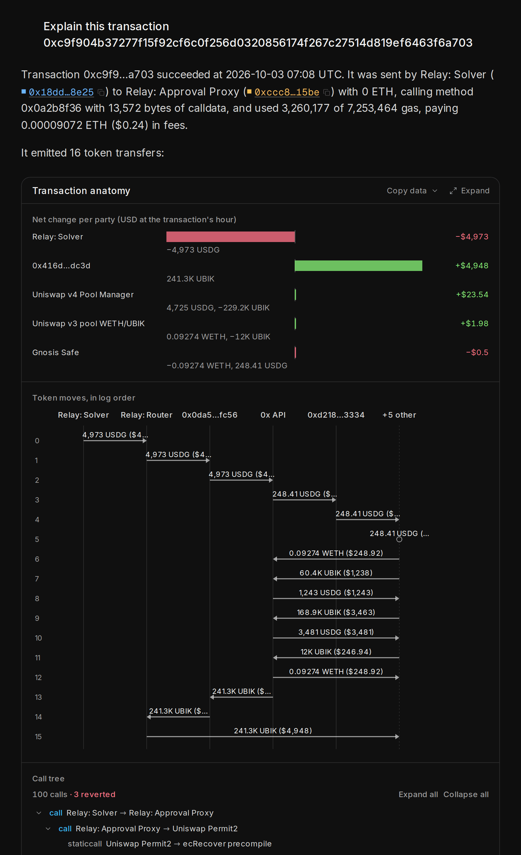Click the green 0x416d…dc3d gain bar
The width and height of the screenshot is (521, 855).
(358, 266)
